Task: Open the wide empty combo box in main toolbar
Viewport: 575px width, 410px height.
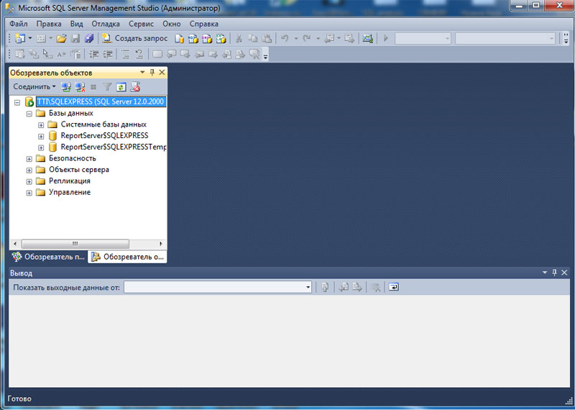Action: coord(505,38)
